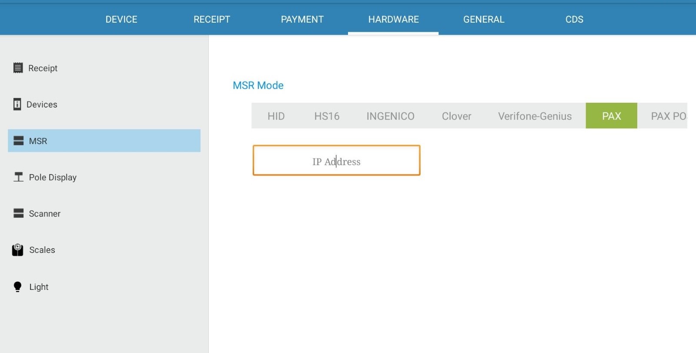Open the GENERAL settings tab
The height and width of the screenshot is (353, 696).
coord(484,19)
